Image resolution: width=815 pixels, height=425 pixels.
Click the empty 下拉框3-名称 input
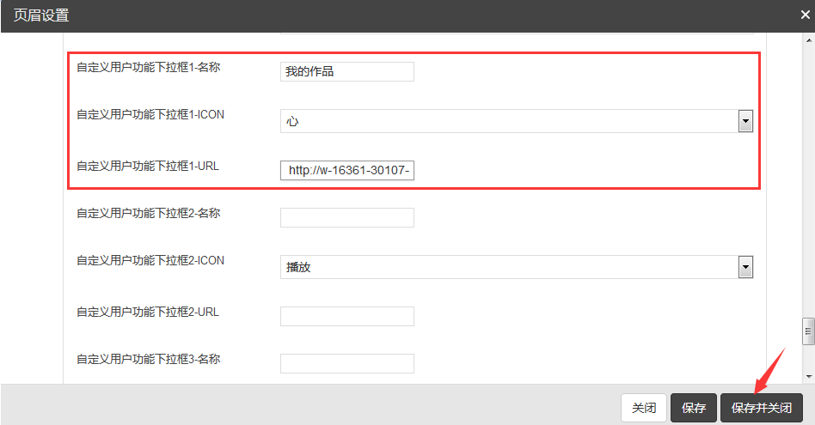coord(347,363)
